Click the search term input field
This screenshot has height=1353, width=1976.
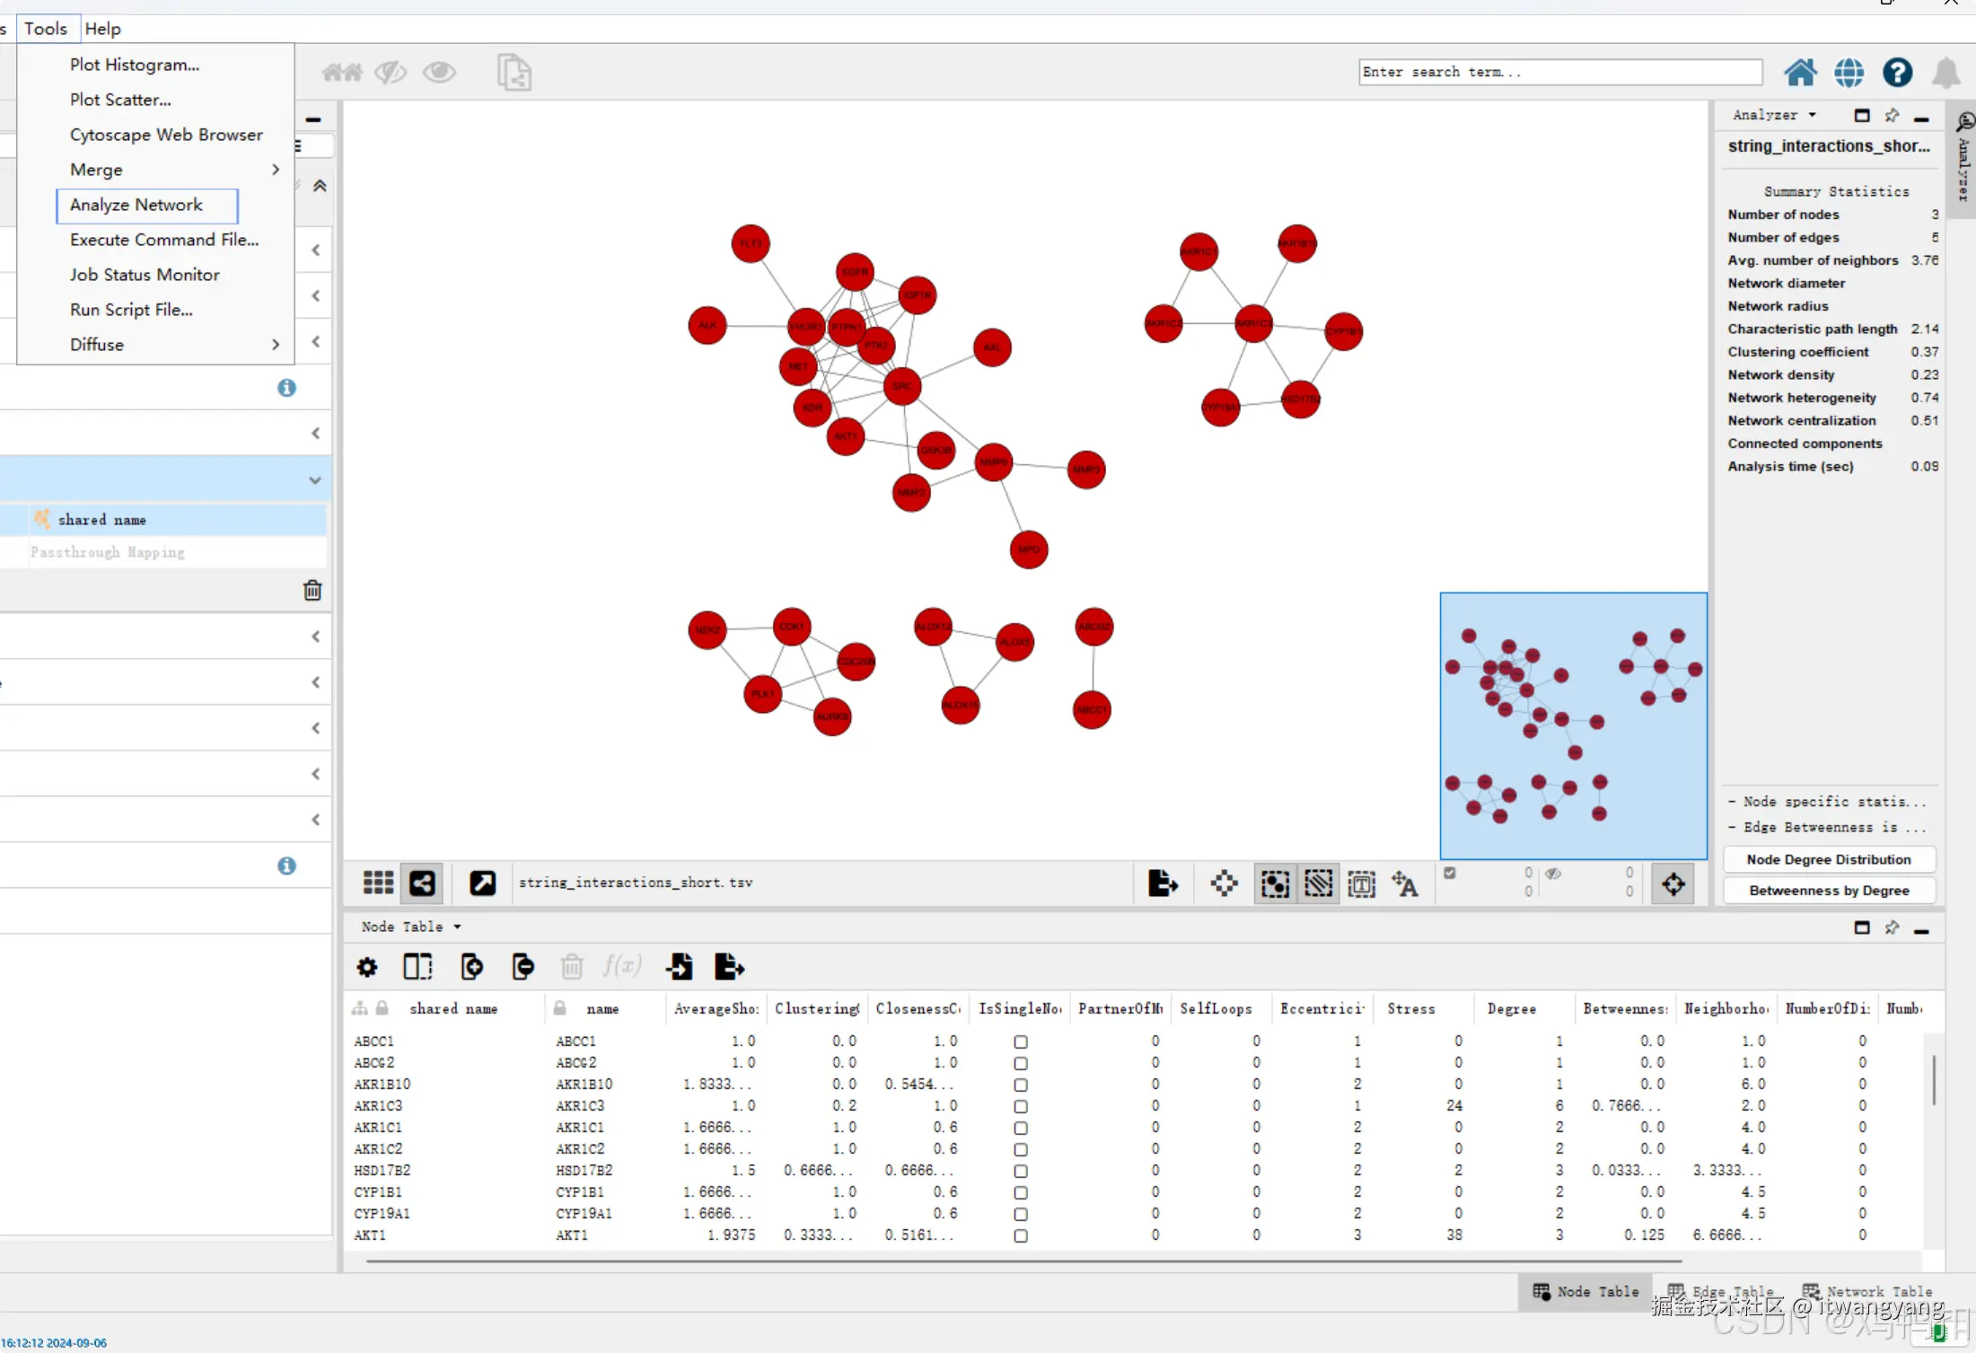click(x=1559, y=72)
